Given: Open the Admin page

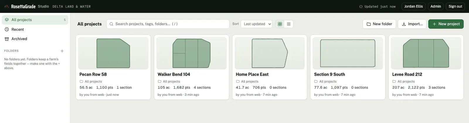Looking at the screenshot, I should (x=436, y=6).
